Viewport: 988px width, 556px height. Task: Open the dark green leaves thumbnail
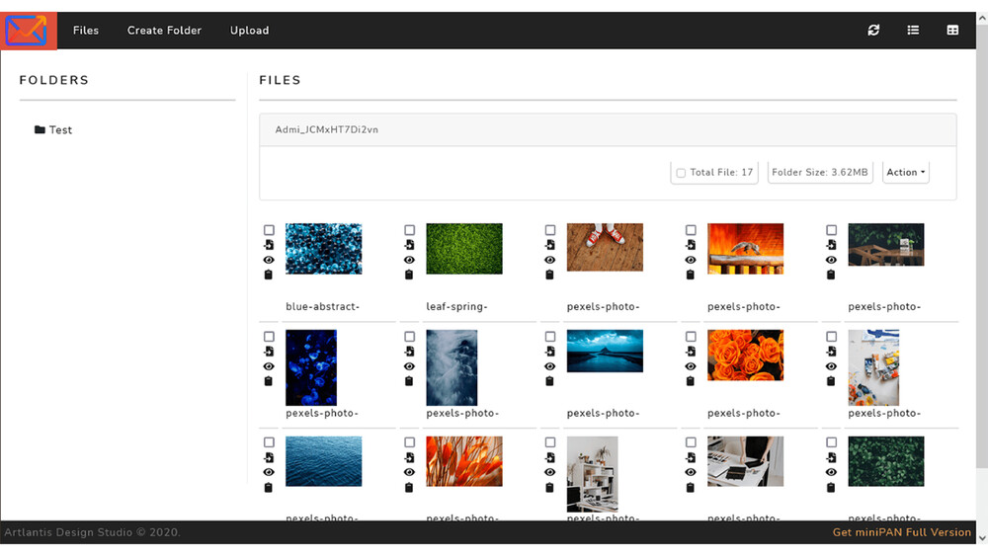pyautogui.click(x=886, y=461)
